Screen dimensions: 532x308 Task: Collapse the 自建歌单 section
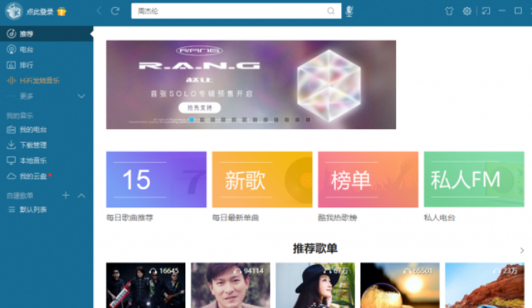coord(81,196)
